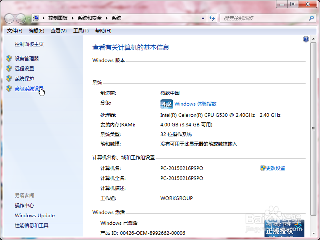Open the 文件(F) menu
This screenshot has height=240, width=320.
click(x=15, y=31)
